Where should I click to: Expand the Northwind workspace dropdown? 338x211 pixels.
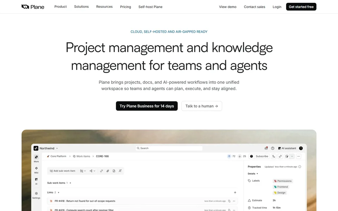[57, 148]
